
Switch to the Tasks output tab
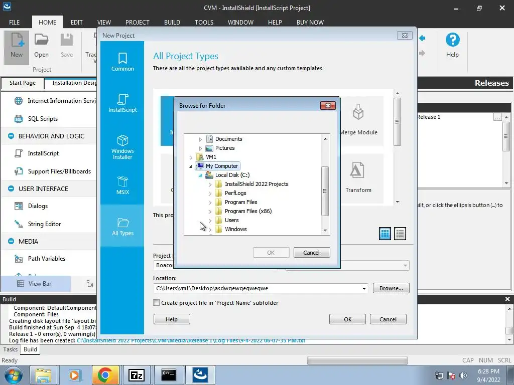click(x=10, y=349)
